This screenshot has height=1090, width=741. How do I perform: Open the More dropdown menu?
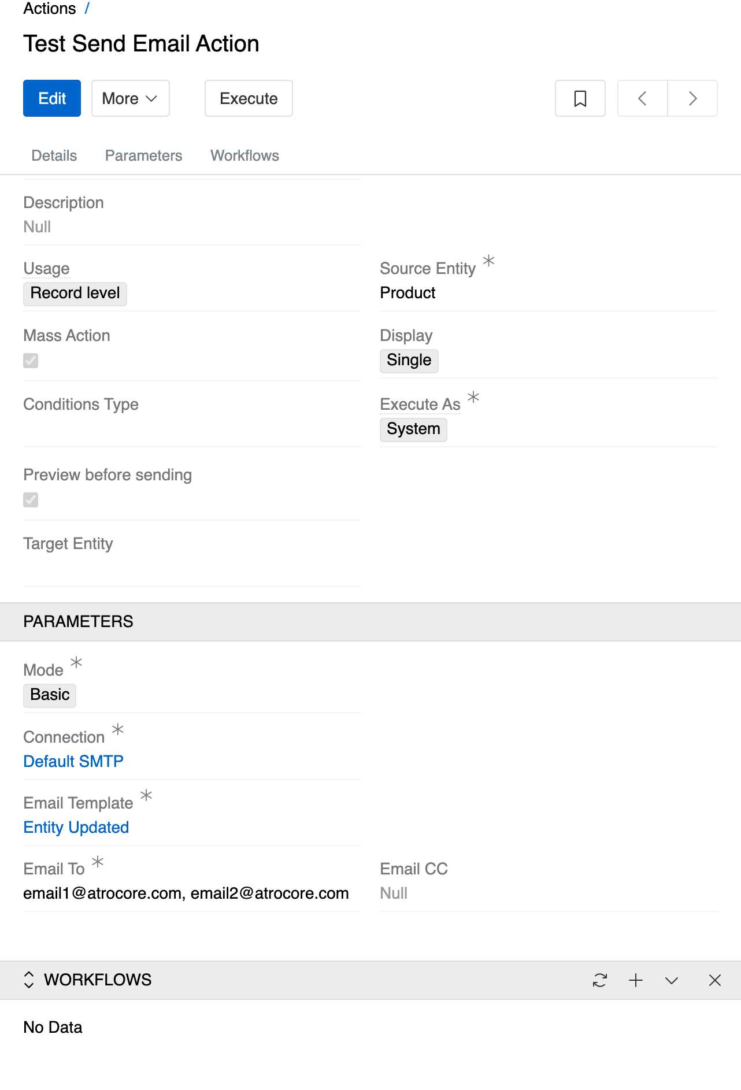coord(130,98)
